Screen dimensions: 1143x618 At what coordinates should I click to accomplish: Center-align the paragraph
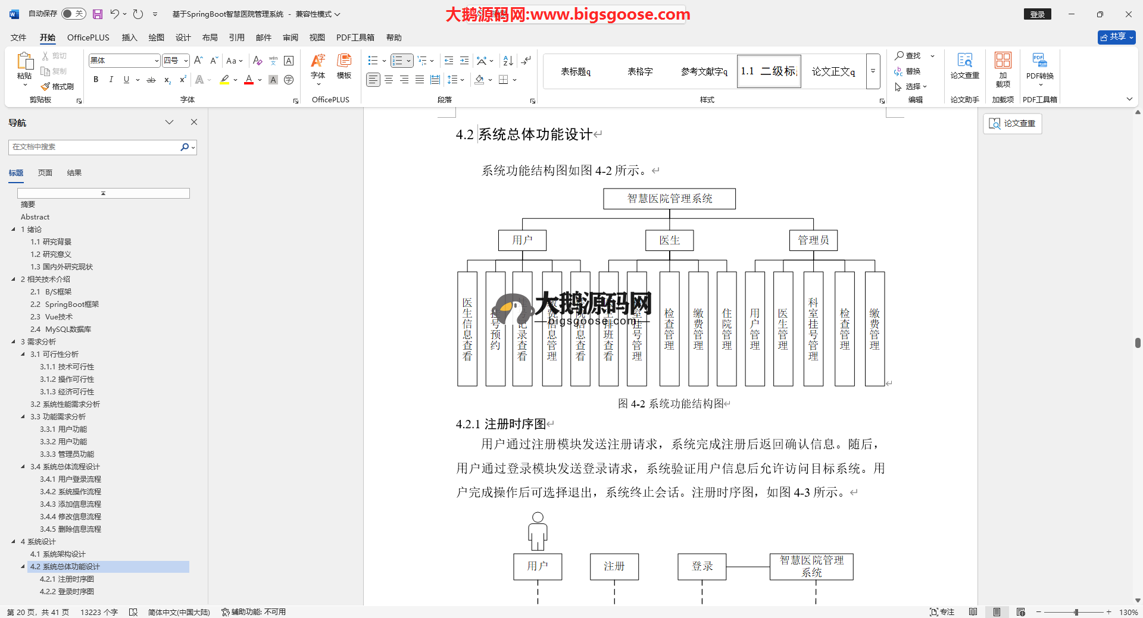[x=389, y=80]
